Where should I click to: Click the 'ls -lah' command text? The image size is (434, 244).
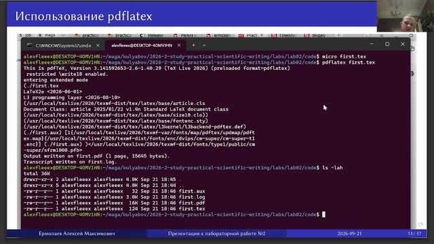332,168
